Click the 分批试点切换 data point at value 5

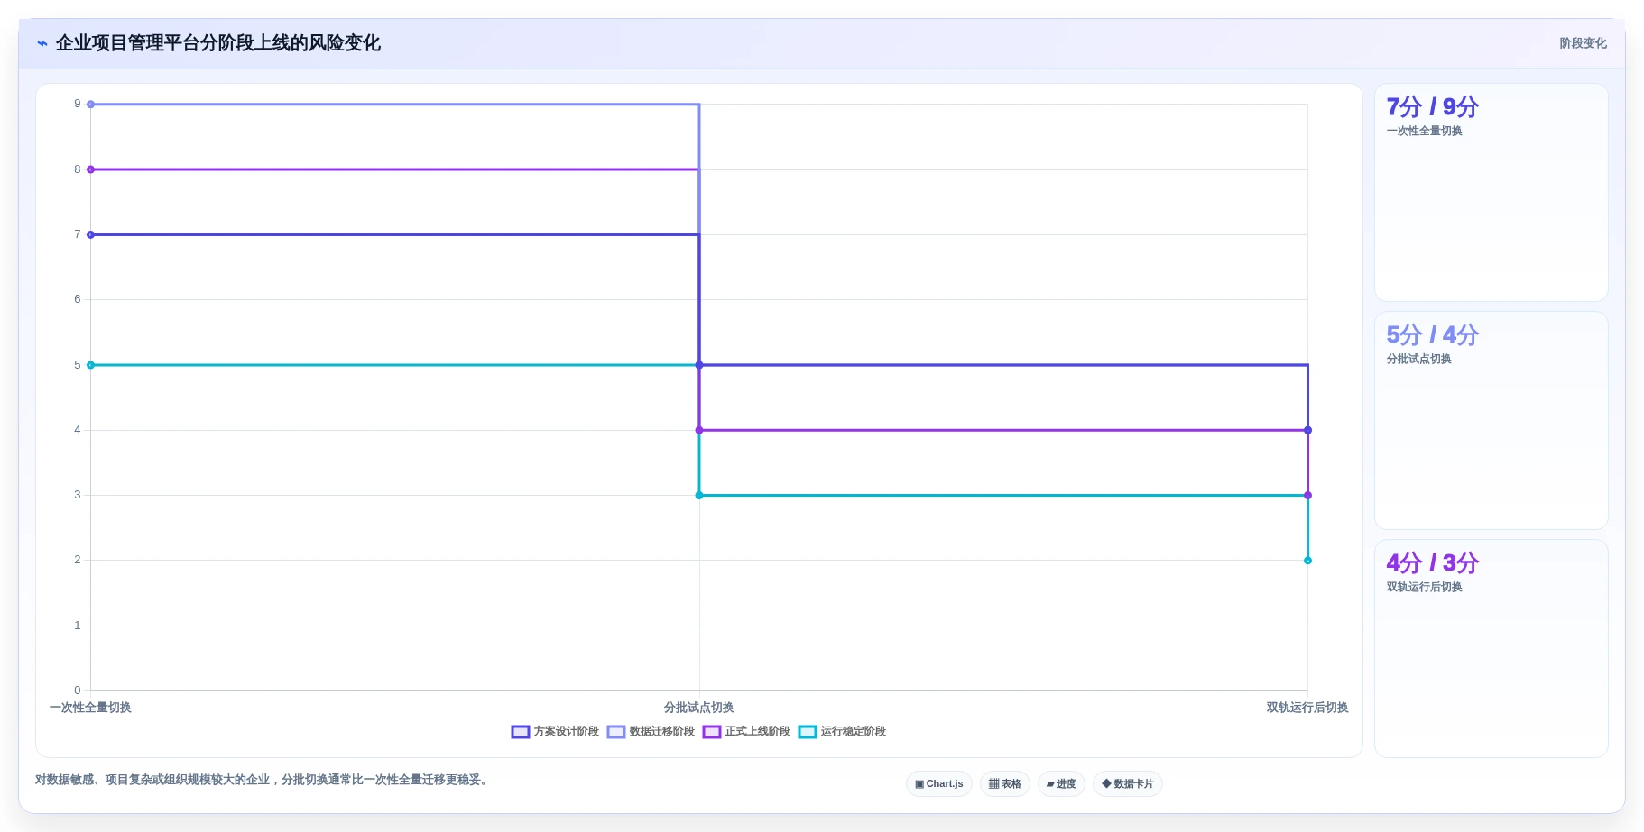699,365
